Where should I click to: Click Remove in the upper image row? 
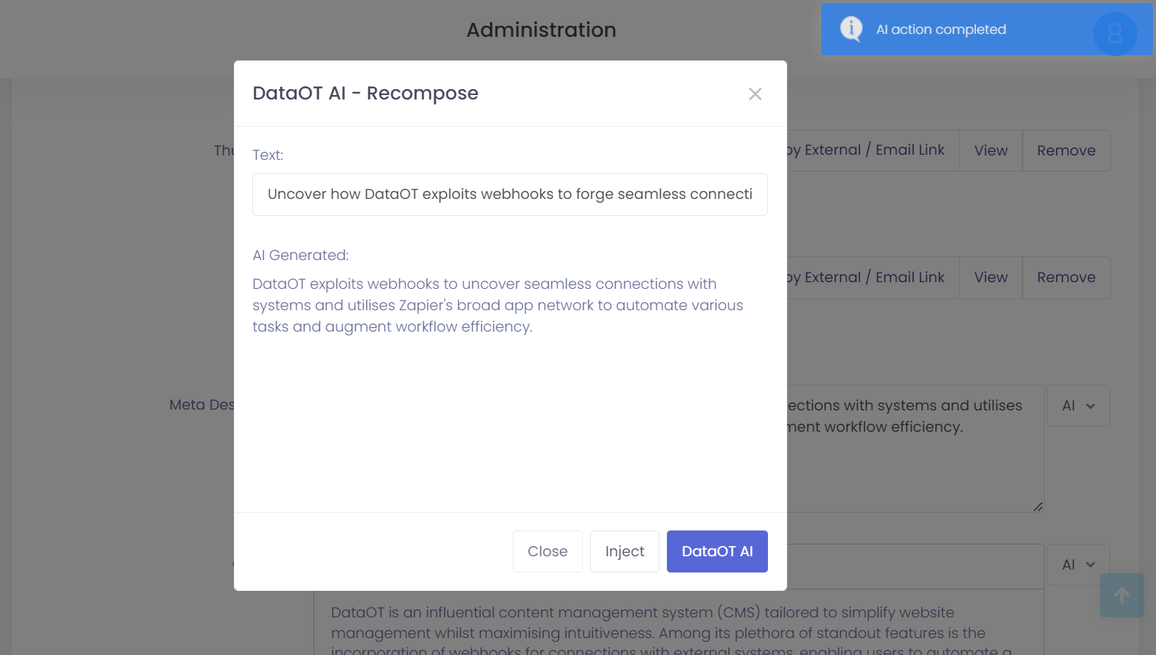pyautogui.click(x=1065, y=151)
